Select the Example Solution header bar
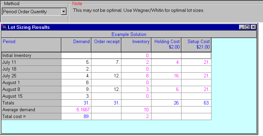263x136 pixels. click(129, 34)
